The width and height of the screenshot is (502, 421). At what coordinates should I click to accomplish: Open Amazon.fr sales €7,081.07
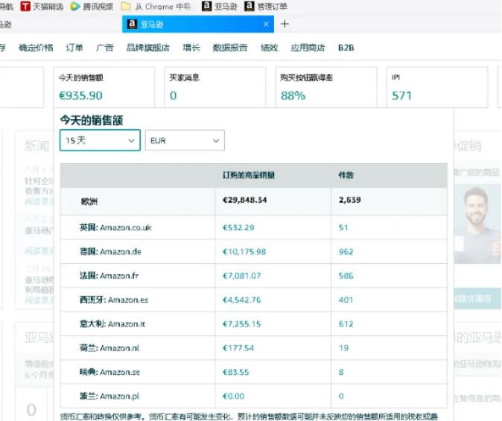coord(242,276)
